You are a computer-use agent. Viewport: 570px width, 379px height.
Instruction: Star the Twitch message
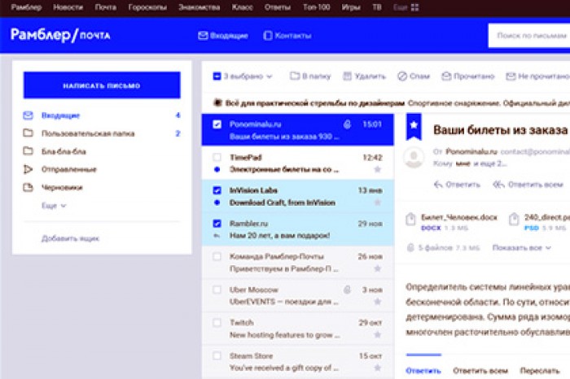378,335
